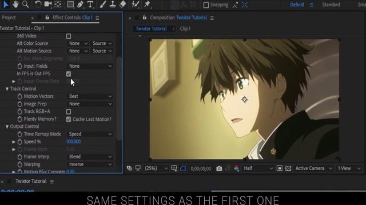Toggle Motion Vectors stopwatch
366x205 pixels.
click(19, 96)
